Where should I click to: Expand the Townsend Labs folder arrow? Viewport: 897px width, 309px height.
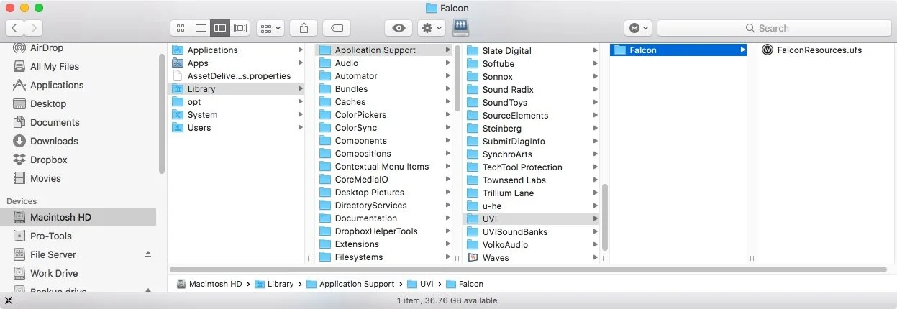coord(596,180)
